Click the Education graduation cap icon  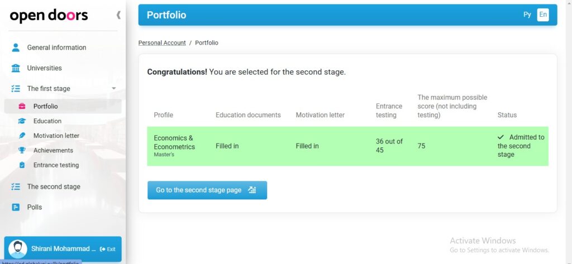pos(22,121)
